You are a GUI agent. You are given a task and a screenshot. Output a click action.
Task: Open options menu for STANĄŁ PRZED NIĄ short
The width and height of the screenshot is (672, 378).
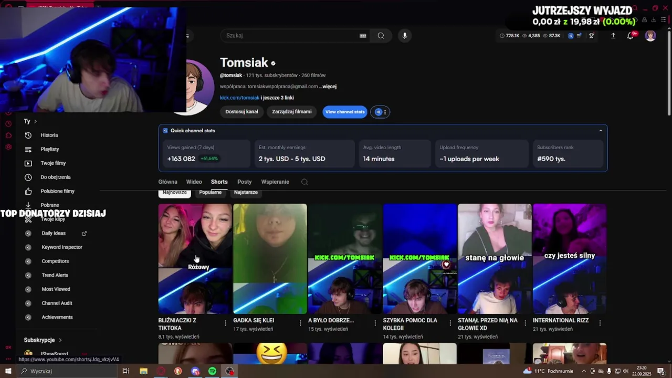pyautogui.click(x=525, y=323)
